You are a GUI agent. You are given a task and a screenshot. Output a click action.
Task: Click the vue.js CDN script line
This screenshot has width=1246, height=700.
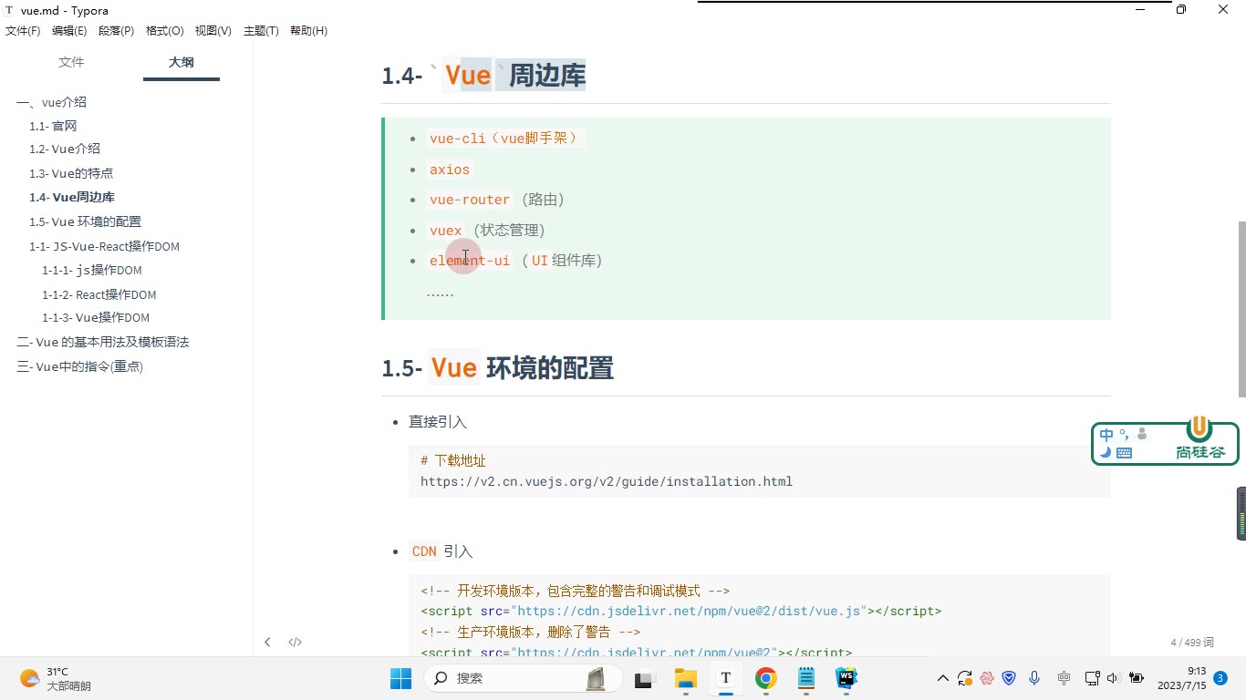pos(680,612)
